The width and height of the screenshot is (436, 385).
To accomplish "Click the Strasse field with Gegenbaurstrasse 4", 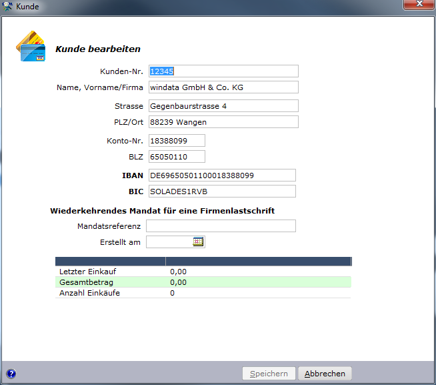I will pyautogui.click(x=223, y=106).
